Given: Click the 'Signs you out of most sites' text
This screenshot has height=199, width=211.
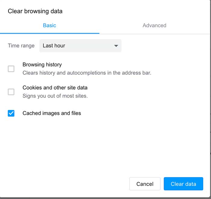Looking at the screenshot, I should click(x=55, y=96).
